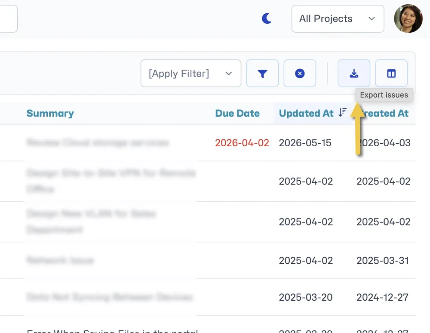Select the updated date 2026-05-15
The image size is (430, 333).
coord(305,143)
